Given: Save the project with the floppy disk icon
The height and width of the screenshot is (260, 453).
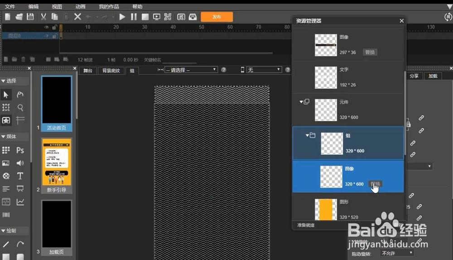Looking at the screenshot, I should click(30, 17).
